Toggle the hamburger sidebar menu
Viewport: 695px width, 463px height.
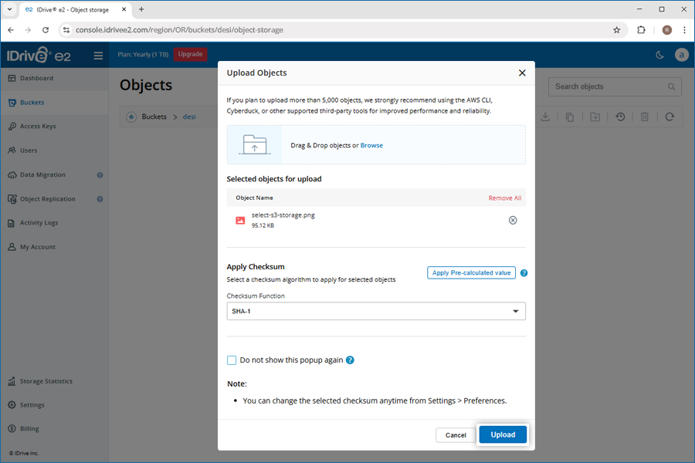click(98, 55)
